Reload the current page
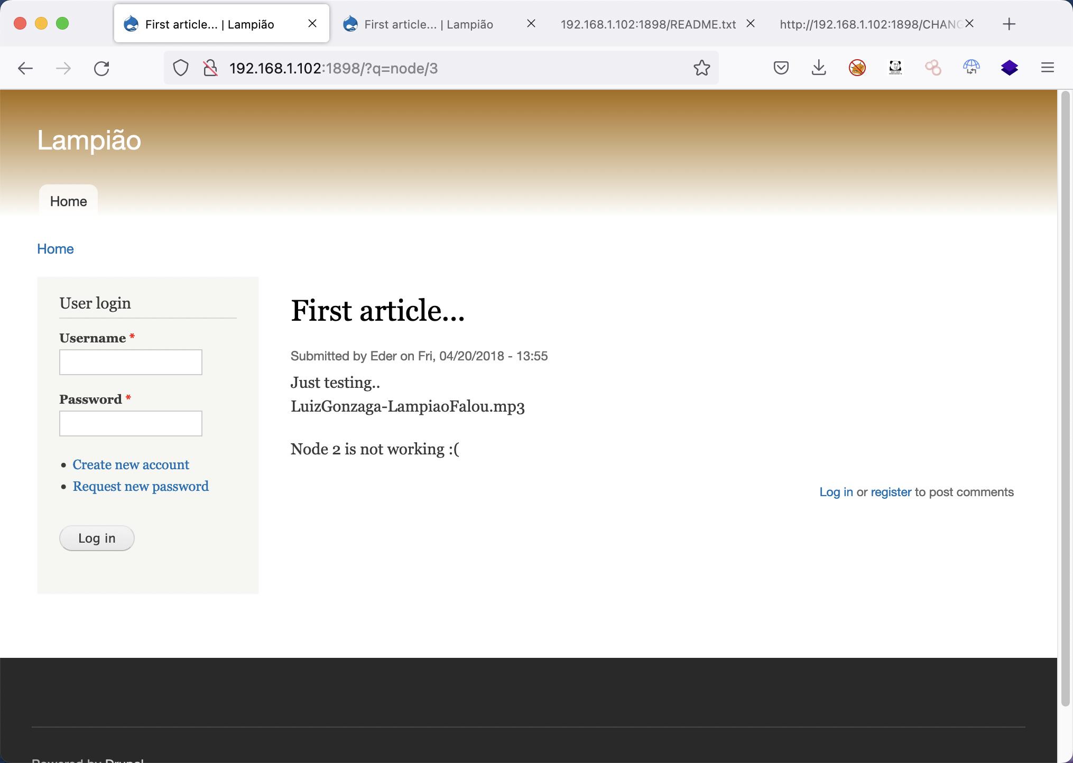Image resolution: width=1073 pixels, height=763 pixels. click(x=101, y=68)
